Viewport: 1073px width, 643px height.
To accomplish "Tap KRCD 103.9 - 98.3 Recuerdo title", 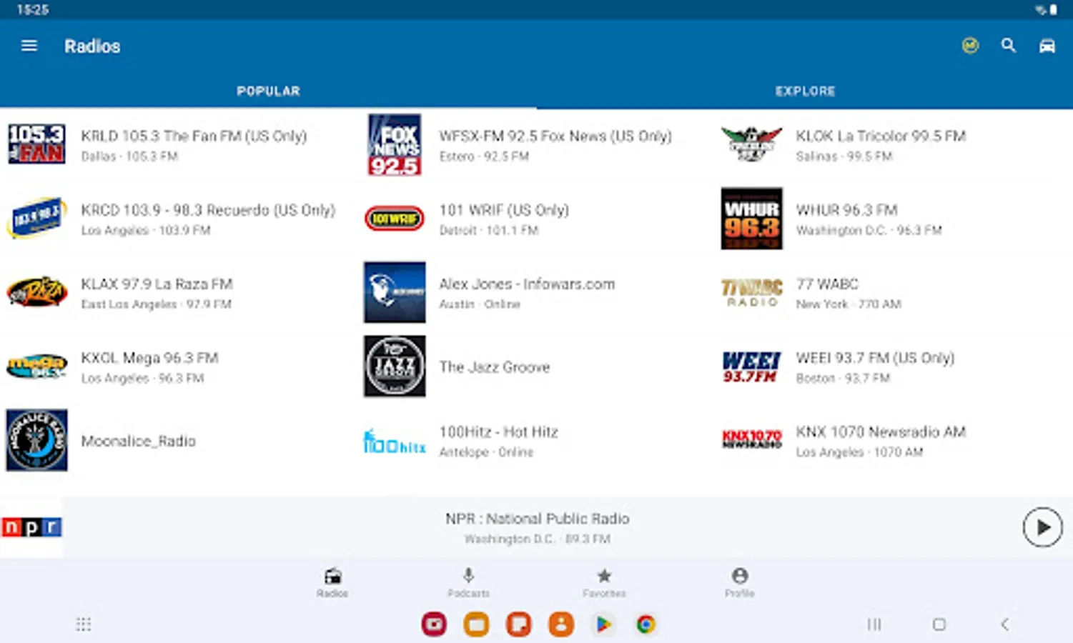I will tap(208, 210).
